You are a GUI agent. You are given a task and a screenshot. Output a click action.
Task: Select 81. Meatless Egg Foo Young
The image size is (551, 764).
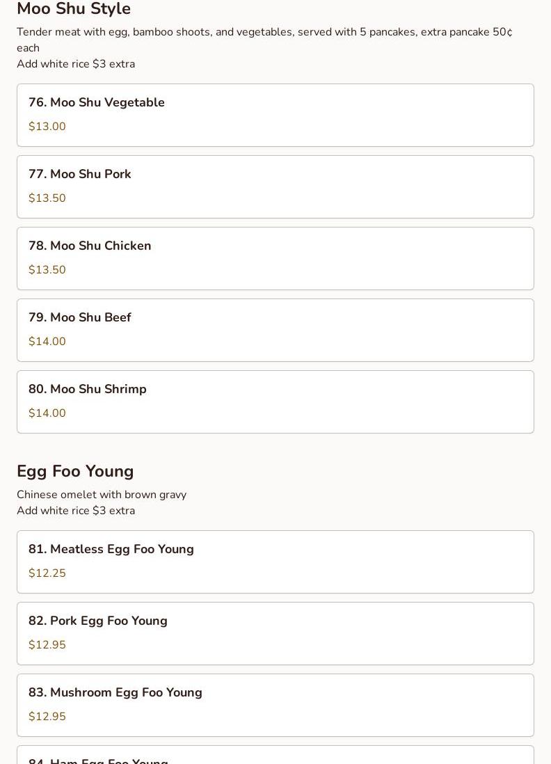pos(275,562)
